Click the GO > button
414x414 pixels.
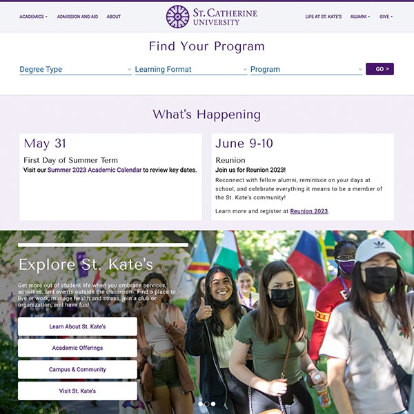pos(379,69)
